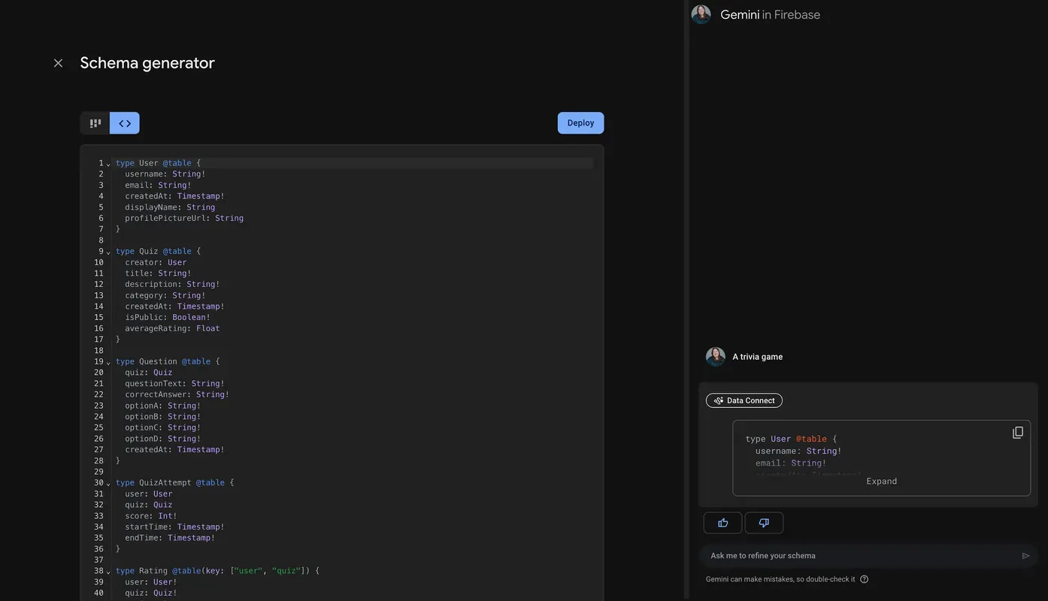Collapse the Rating type block
1048x601 pixels.
(x=108, y=572)
